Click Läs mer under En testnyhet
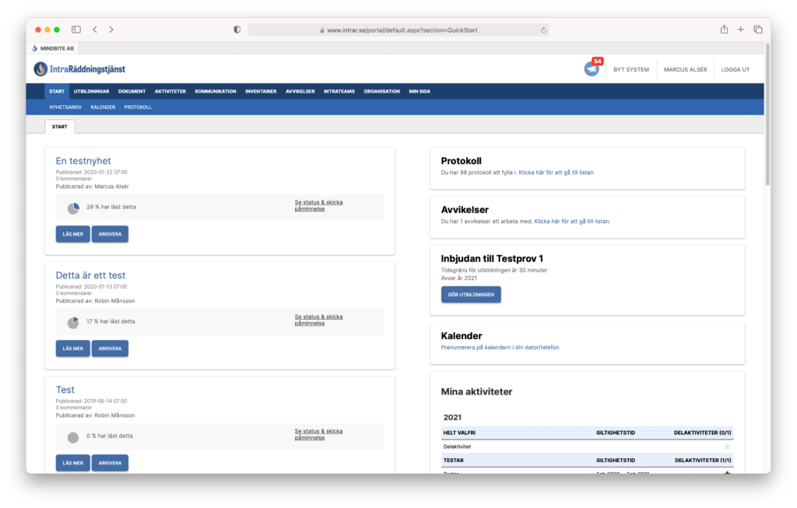The height and width of the screenshot is (508, 797). [72, 234]
